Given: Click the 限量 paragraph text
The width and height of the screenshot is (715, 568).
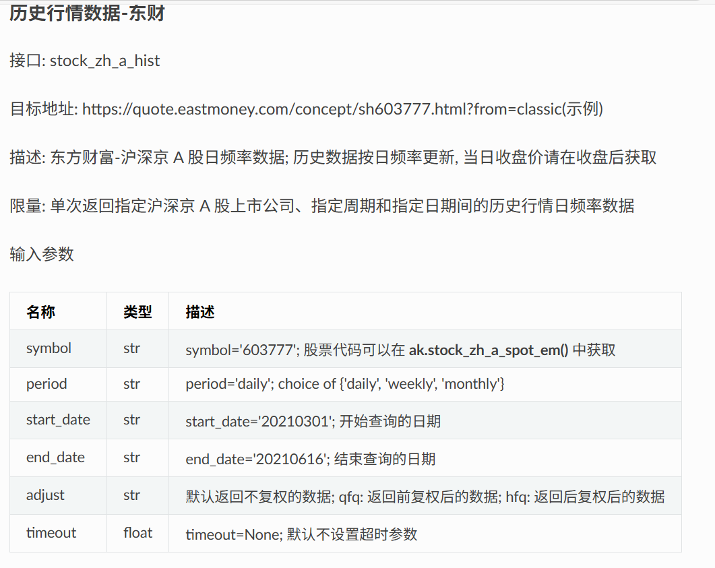Looking at the screenshot, I should click(x=321, y=206).
